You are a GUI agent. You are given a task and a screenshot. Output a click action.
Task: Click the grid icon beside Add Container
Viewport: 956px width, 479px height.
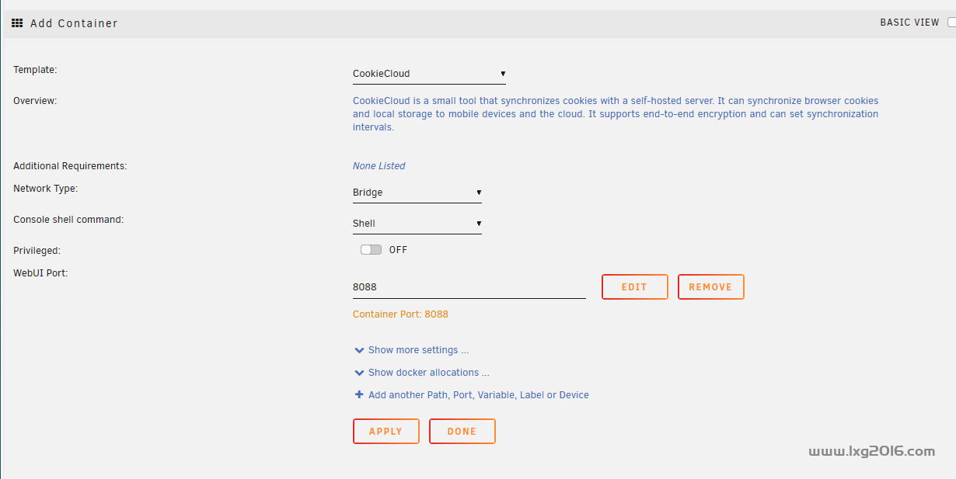tap(17, 23)
